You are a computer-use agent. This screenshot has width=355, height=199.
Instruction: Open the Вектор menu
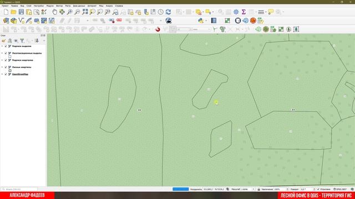point(59,6)
